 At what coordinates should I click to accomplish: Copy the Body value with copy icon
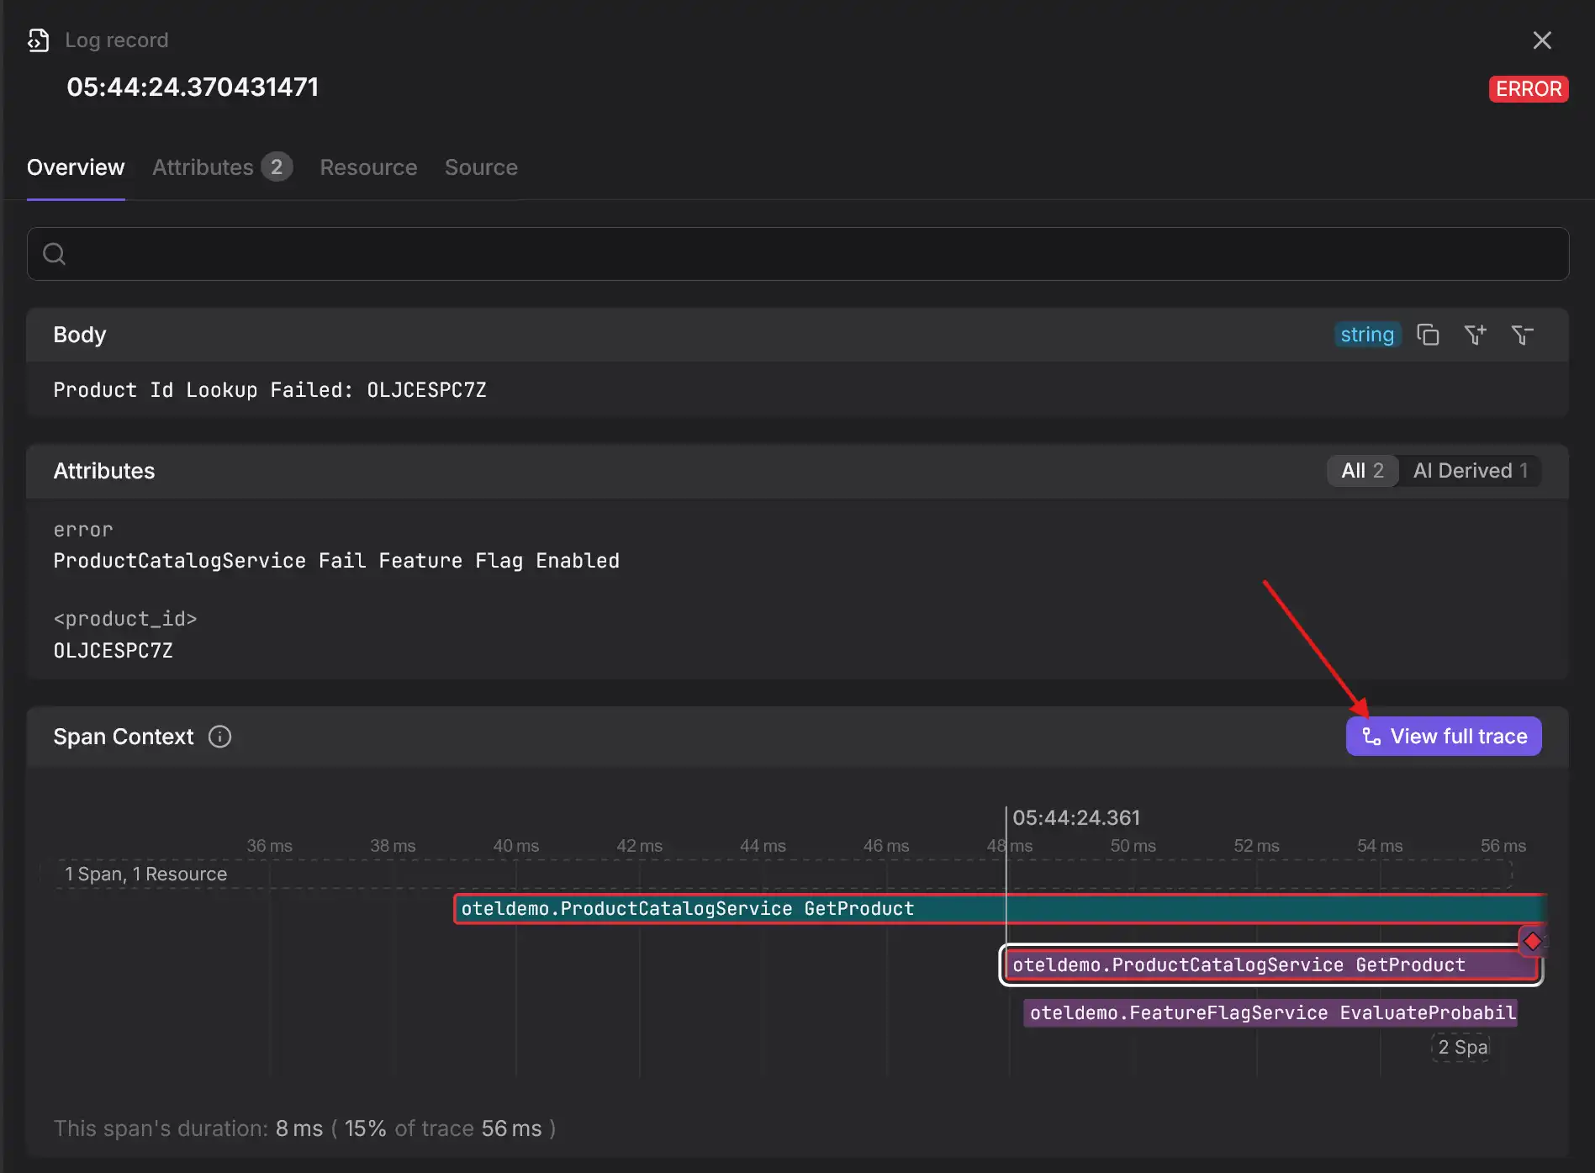[1428, 335]
